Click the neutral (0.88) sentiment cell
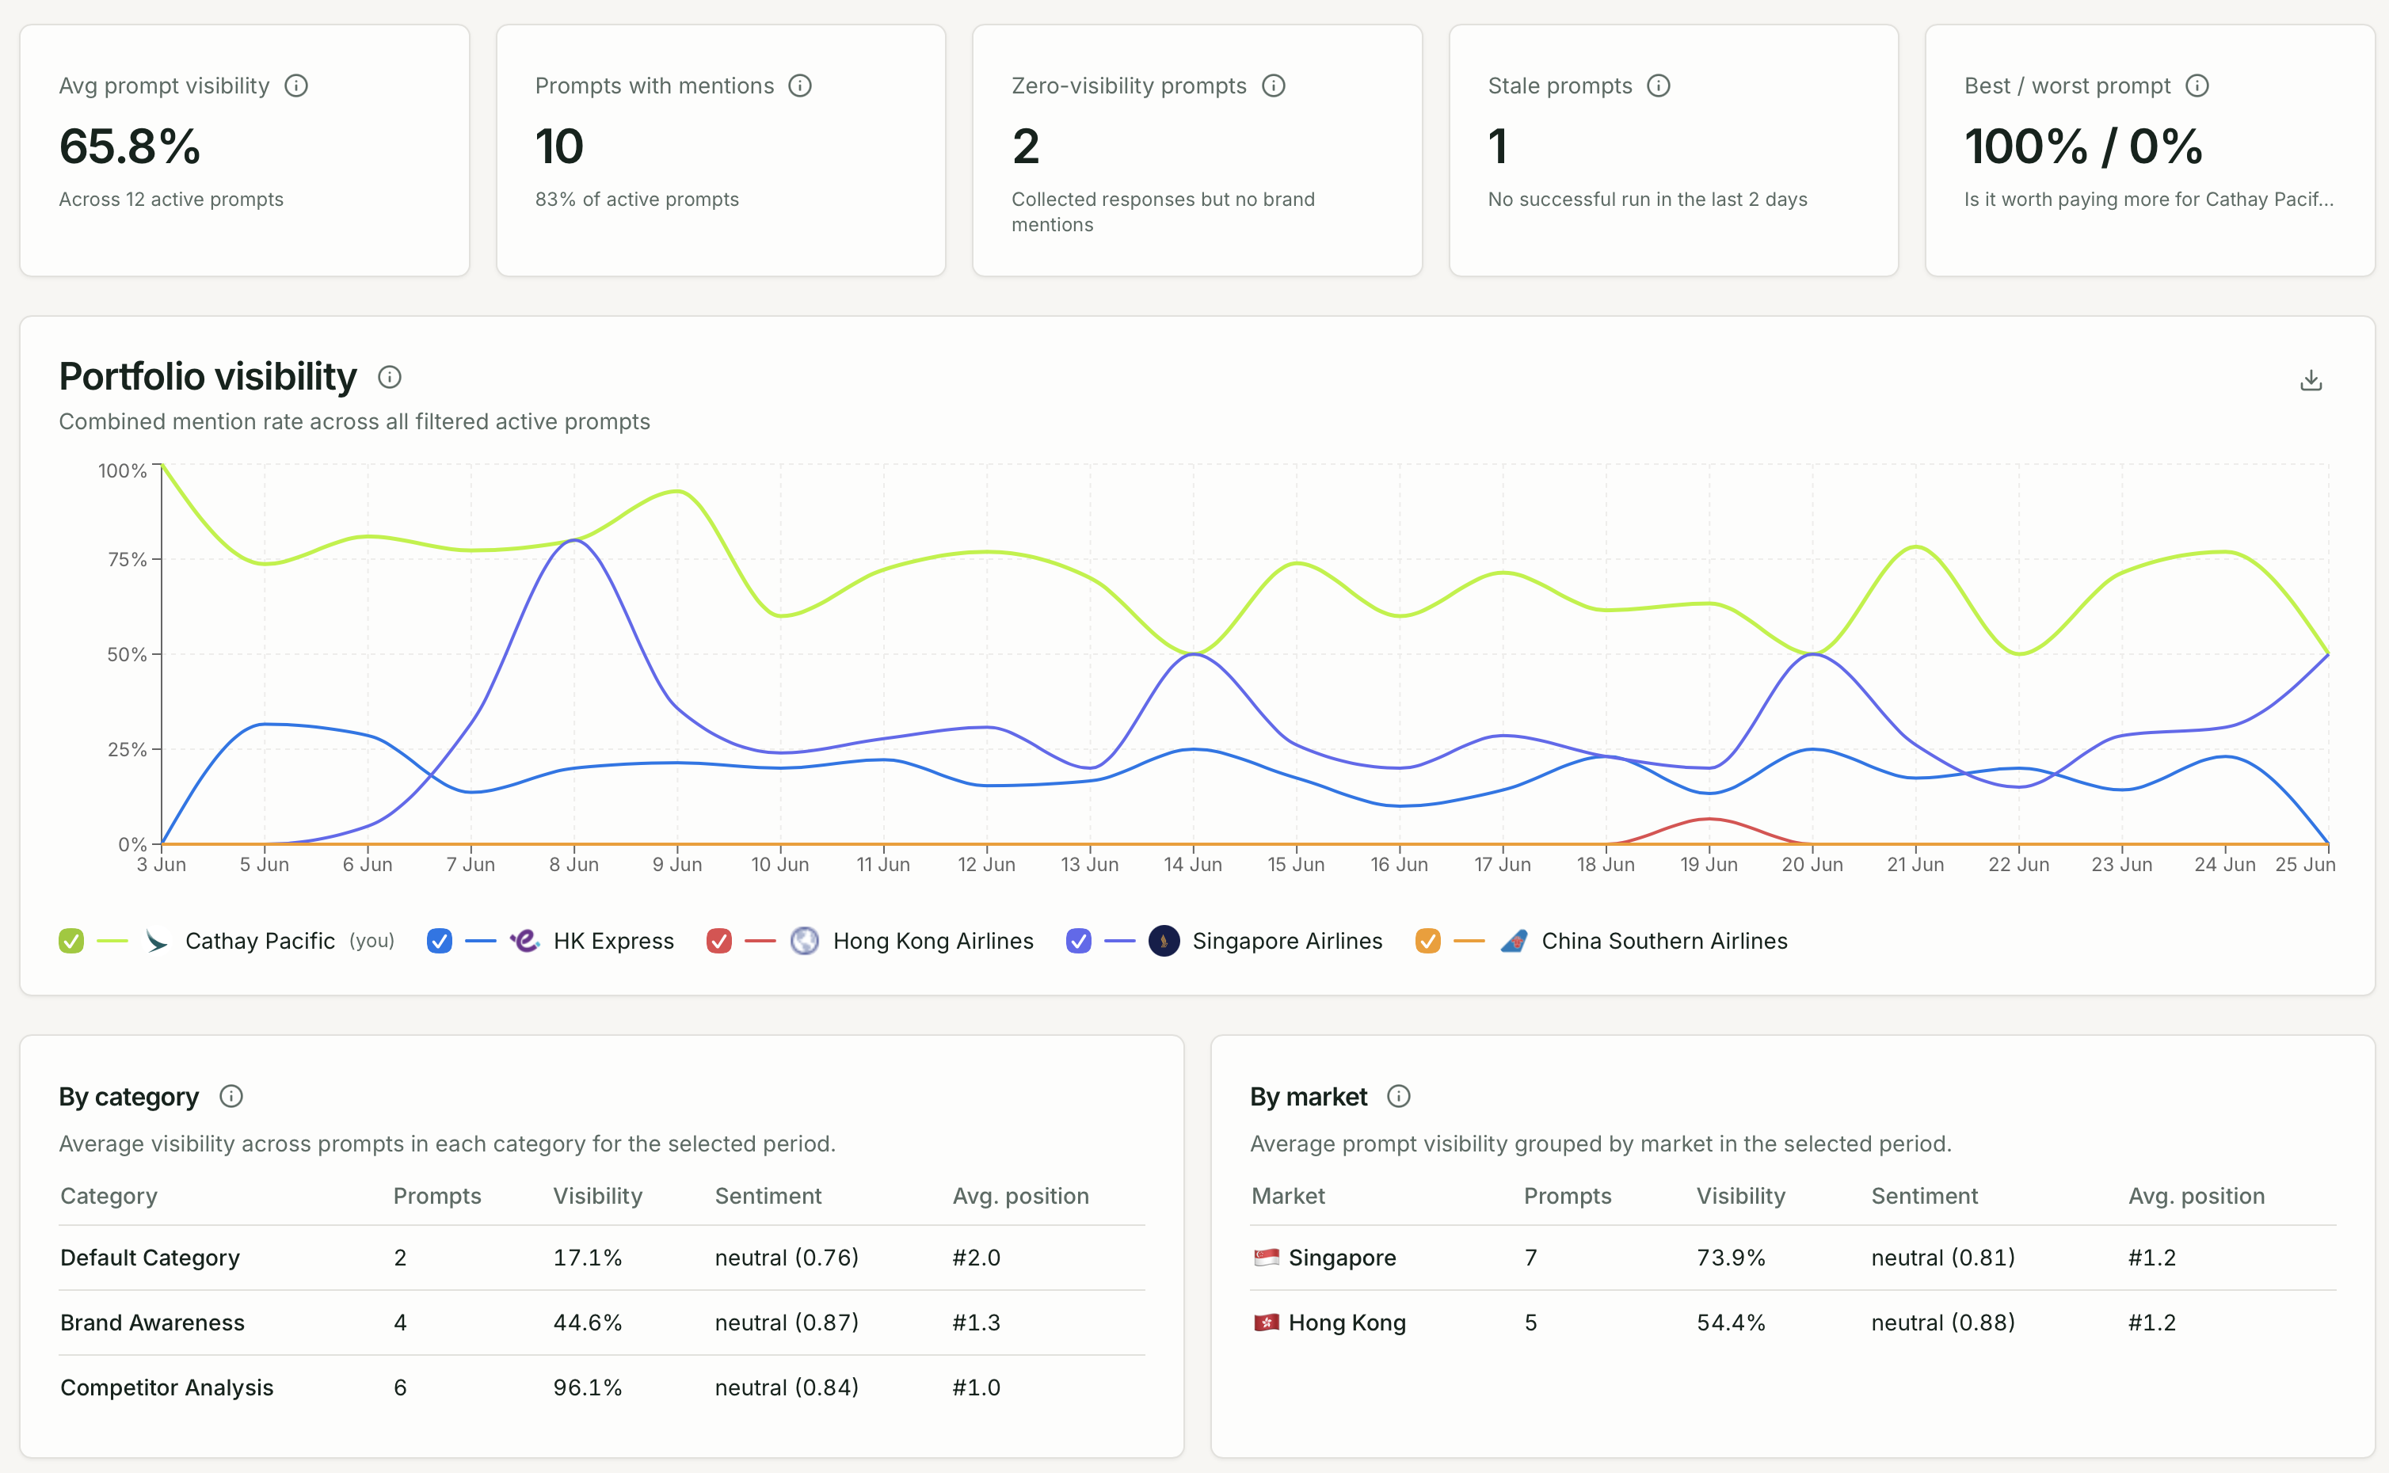The height and width of the screenshot is (1473, 2389). click(1943, 1323)
